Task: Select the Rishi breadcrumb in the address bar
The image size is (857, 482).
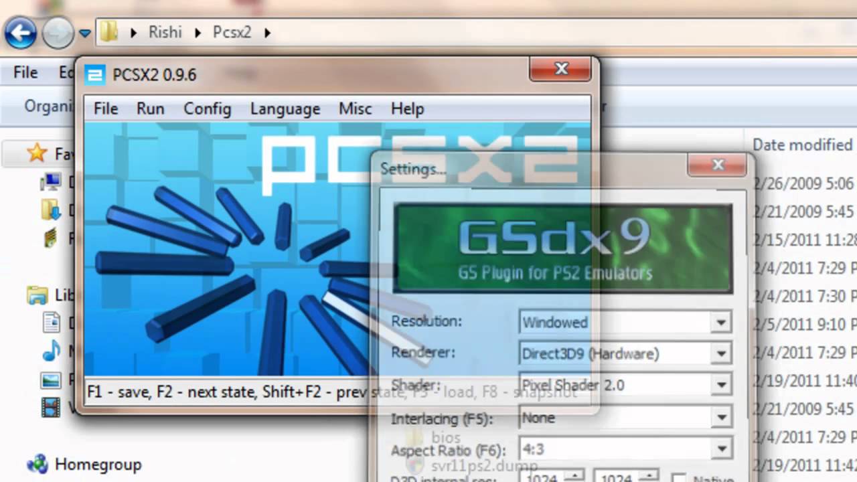Action: tap(165, 32)
